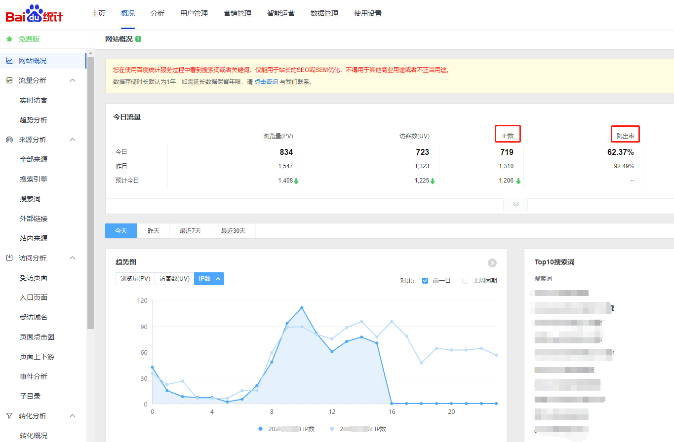The image size is (674, 442).
Task: Check the 上周同期 comparison checkbox
Action: pos(465,281)
